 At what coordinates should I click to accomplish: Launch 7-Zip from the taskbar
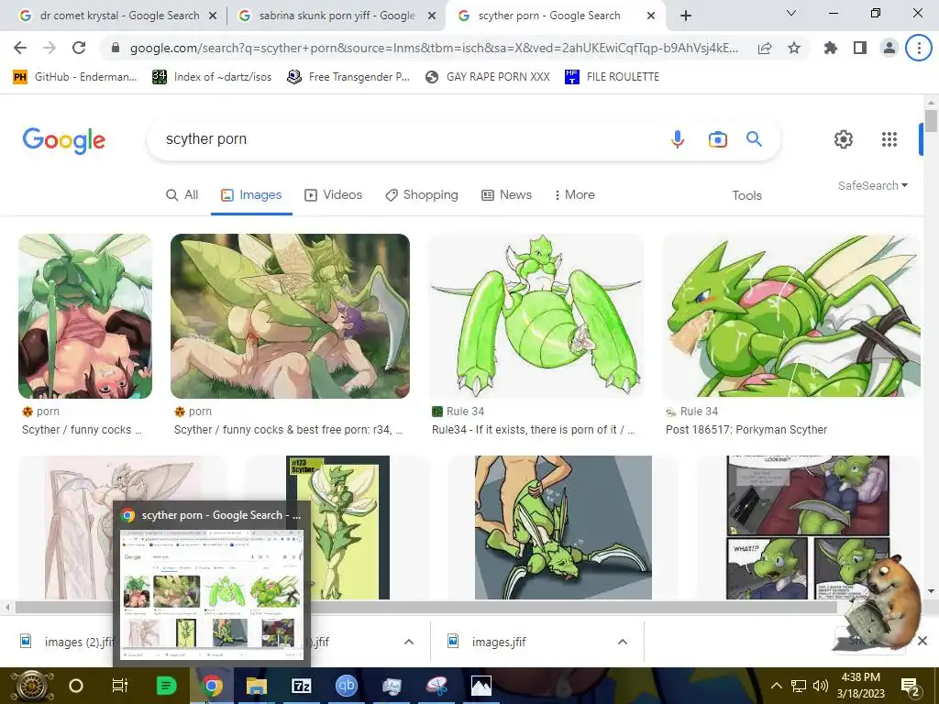[x=301, y=686]
